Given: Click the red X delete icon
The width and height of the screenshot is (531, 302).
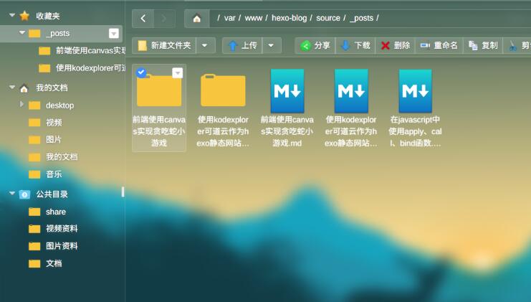Looking at the screenshot, I should (385, 45).
